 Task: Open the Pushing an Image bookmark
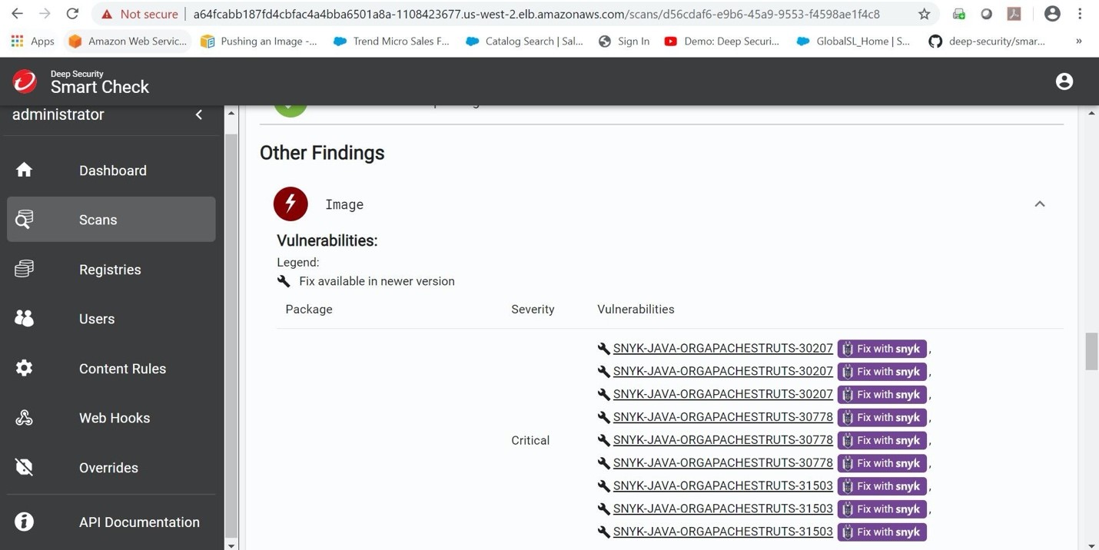[259, 41]
